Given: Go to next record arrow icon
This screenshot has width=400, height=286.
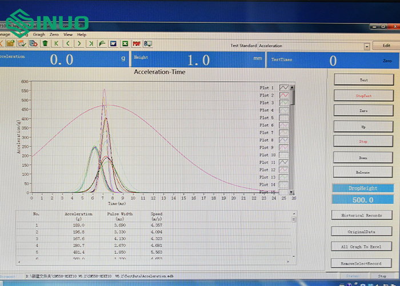Looking at the screenshot, I should (x=79, y=43).
